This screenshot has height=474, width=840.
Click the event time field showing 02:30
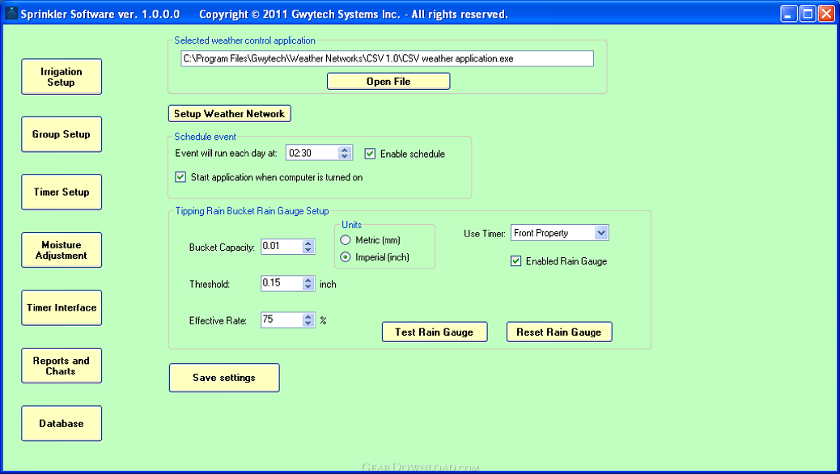click(x=312, y=153)
